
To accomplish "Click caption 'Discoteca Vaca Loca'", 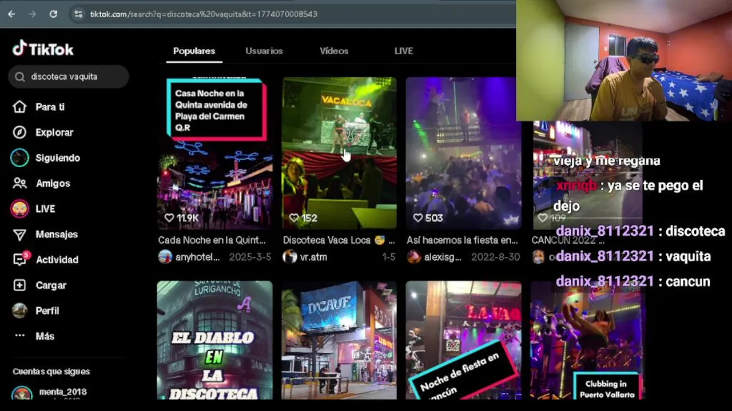I will (x=327, y=240).
